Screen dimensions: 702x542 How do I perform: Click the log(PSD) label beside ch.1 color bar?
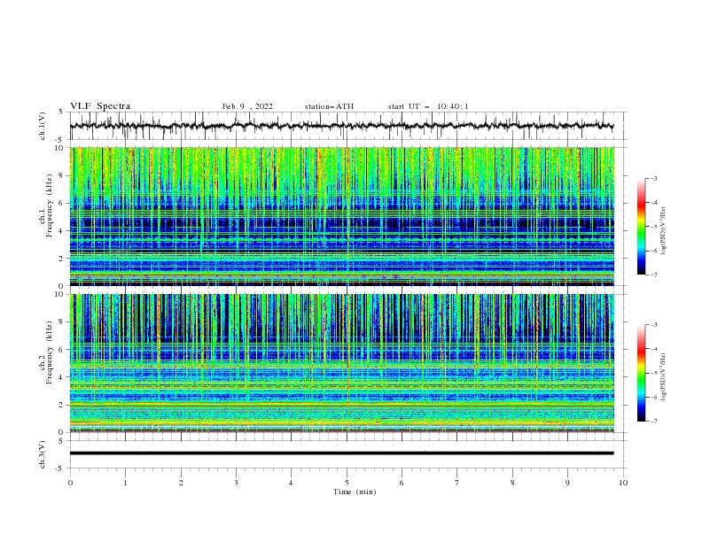coord(664,231)
